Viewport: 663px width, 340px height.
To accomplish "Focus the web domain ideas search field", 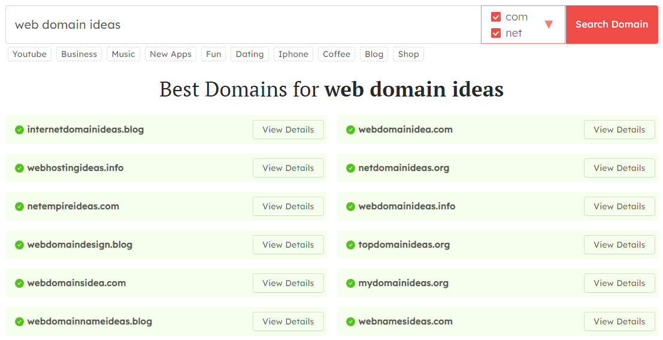I will coord(243,25).
